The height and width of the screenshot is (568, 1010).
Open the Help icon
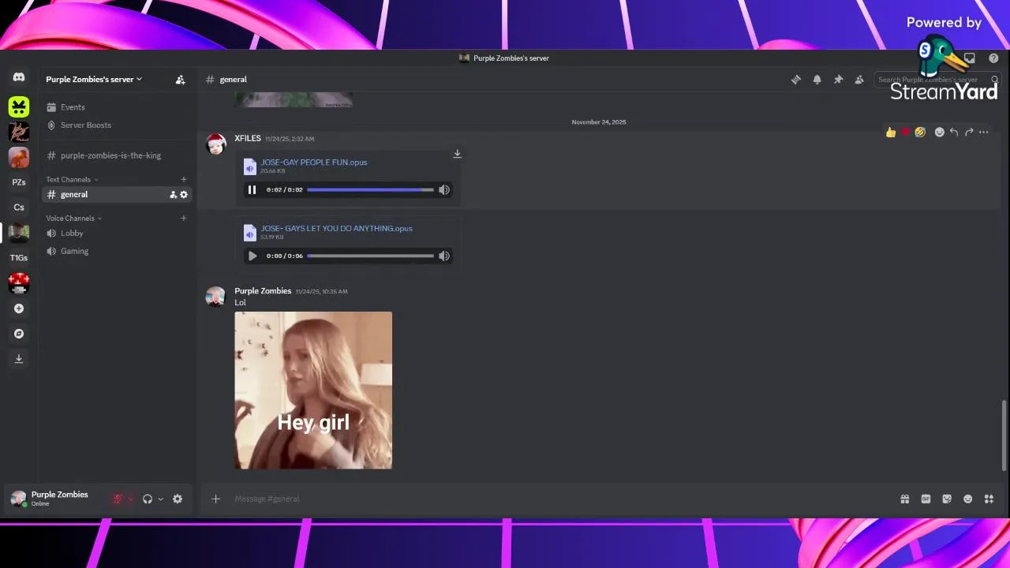tap(993, 58)
